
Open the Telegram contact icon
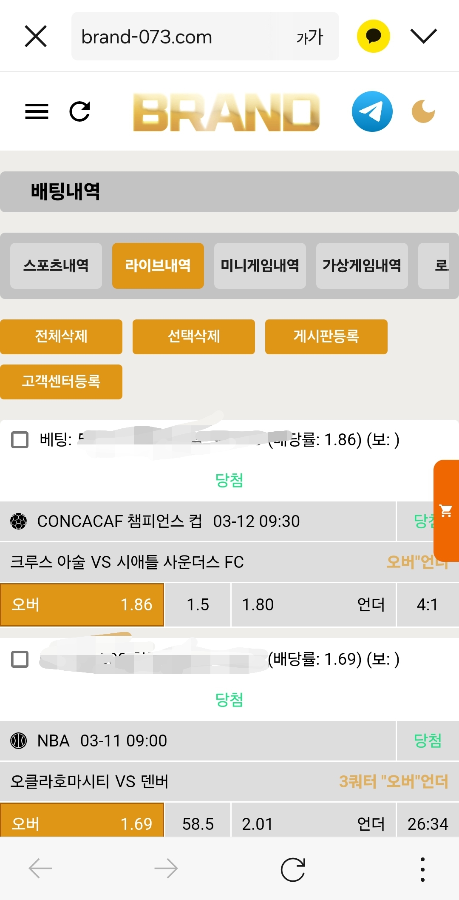(372, 111)
